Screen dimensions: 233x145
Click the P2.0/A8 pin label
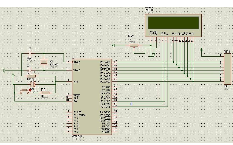tap(106, 87)
